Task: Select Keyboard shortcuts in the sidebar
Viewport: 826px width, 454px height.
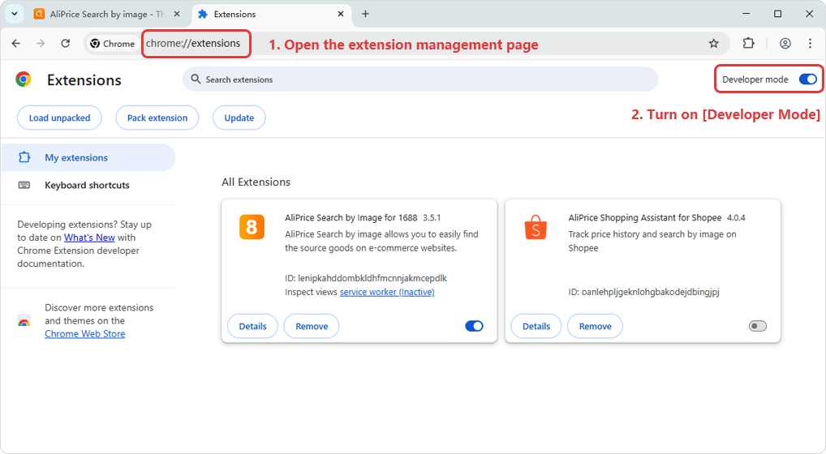Action: [87, 185]
